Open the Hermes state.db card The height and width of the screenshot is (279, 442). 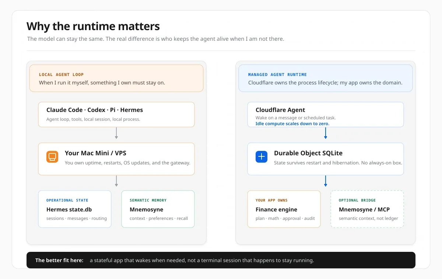75,209
